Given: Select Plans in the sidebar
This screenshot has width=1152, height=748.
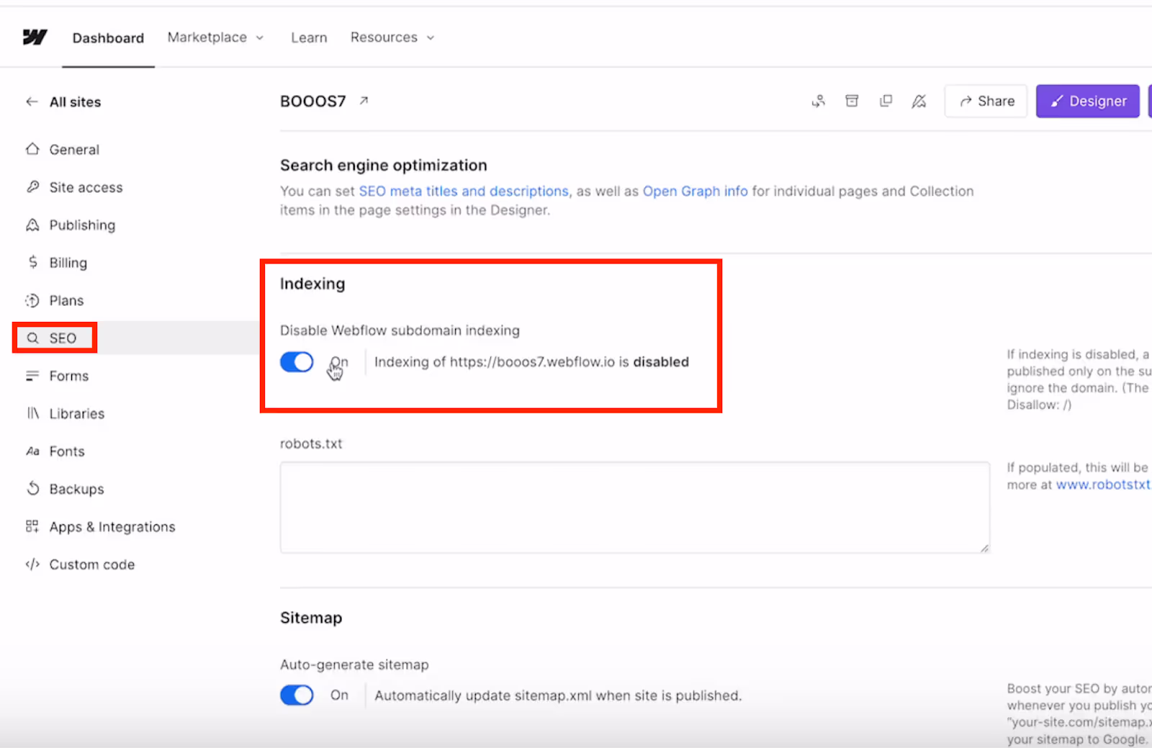Looking at the screenshot, I should tap(66, 301).
